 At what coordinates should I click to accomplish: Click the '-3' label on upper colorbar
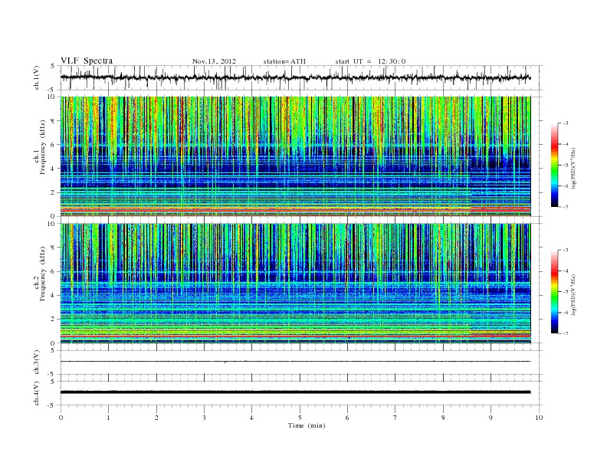566,123
